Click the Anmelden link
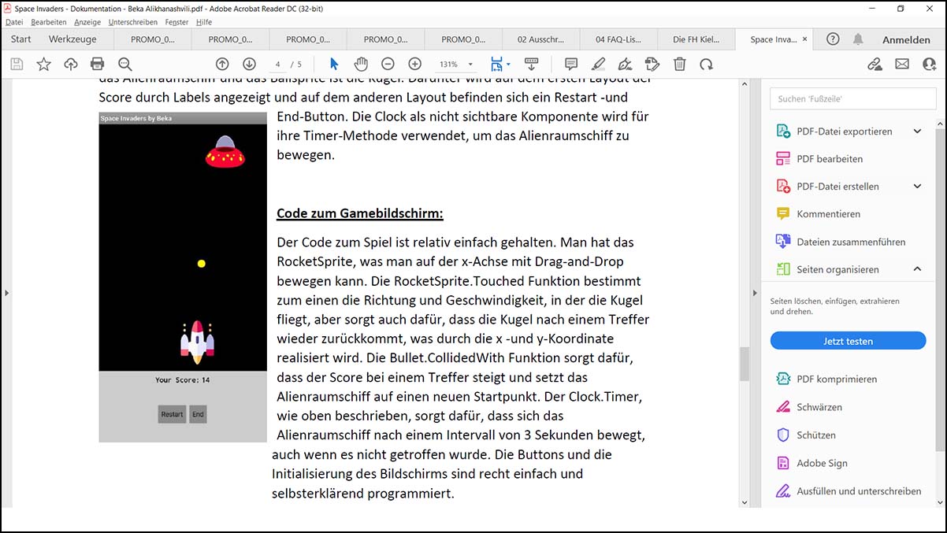947x533 pixels. point(905,39)
